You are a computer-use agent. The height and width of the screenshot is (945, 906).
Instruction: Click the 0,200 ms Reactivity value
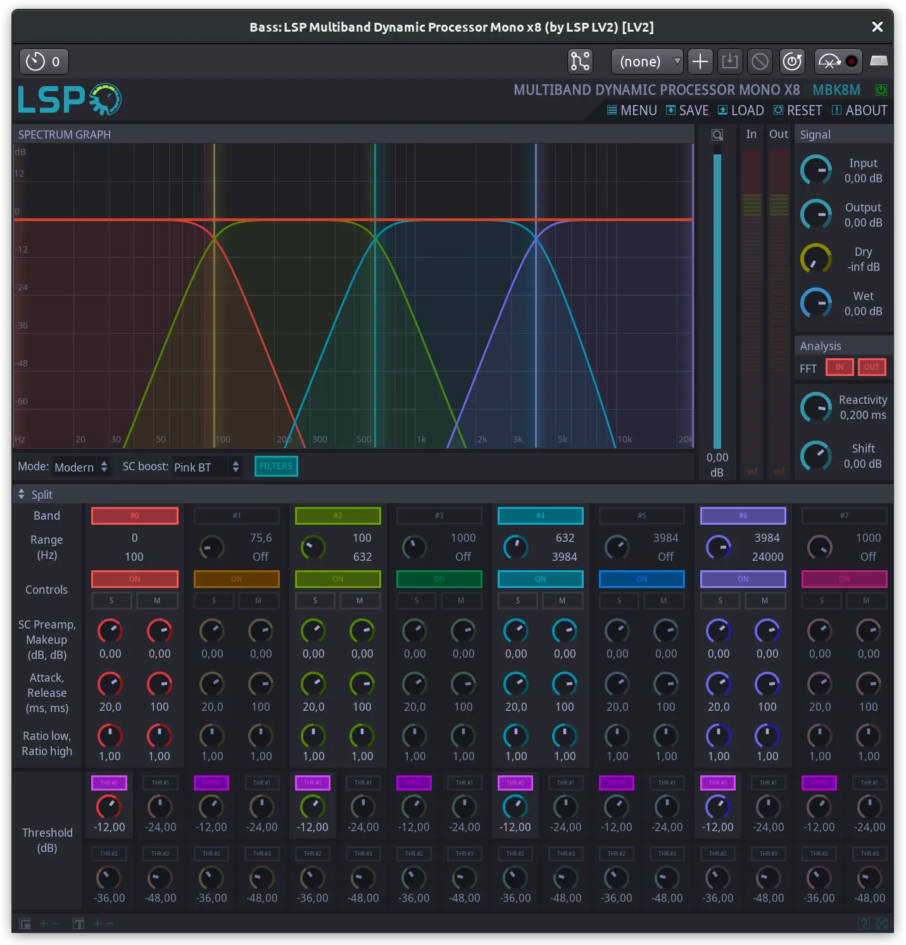coord(863,415)
